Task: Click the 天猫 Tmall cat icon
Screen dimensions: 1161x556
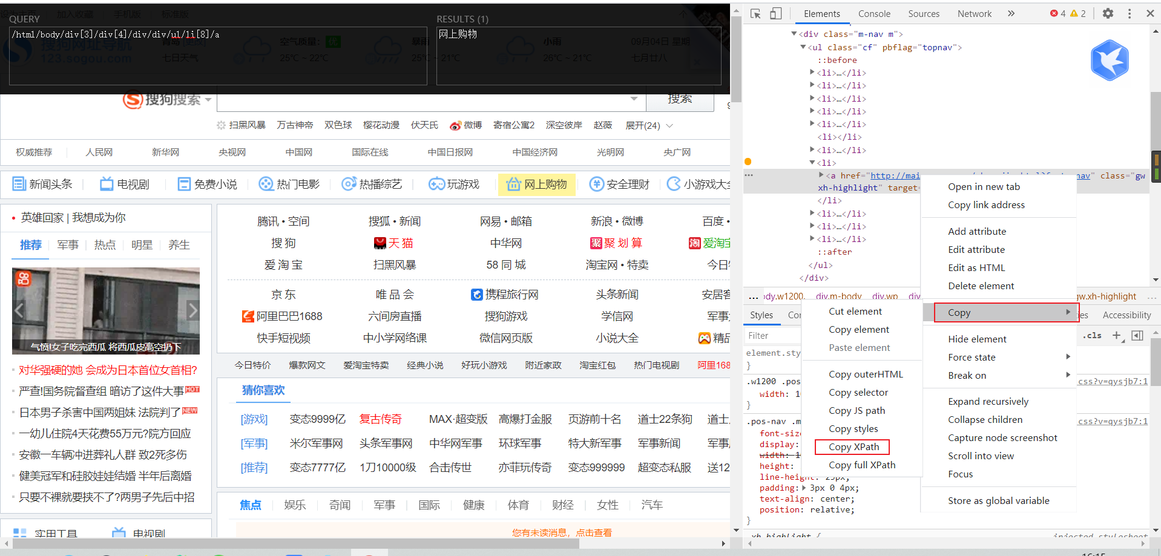Action: (380, 243)
